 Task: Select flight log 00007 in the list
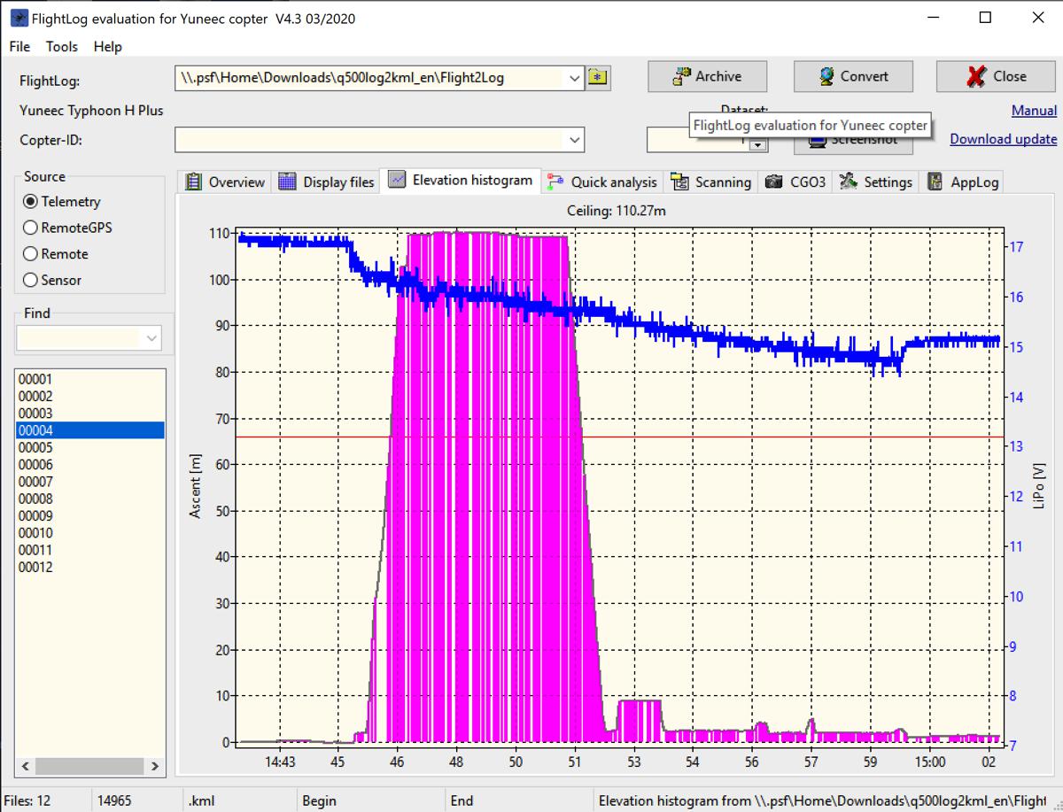coord(90,482)
